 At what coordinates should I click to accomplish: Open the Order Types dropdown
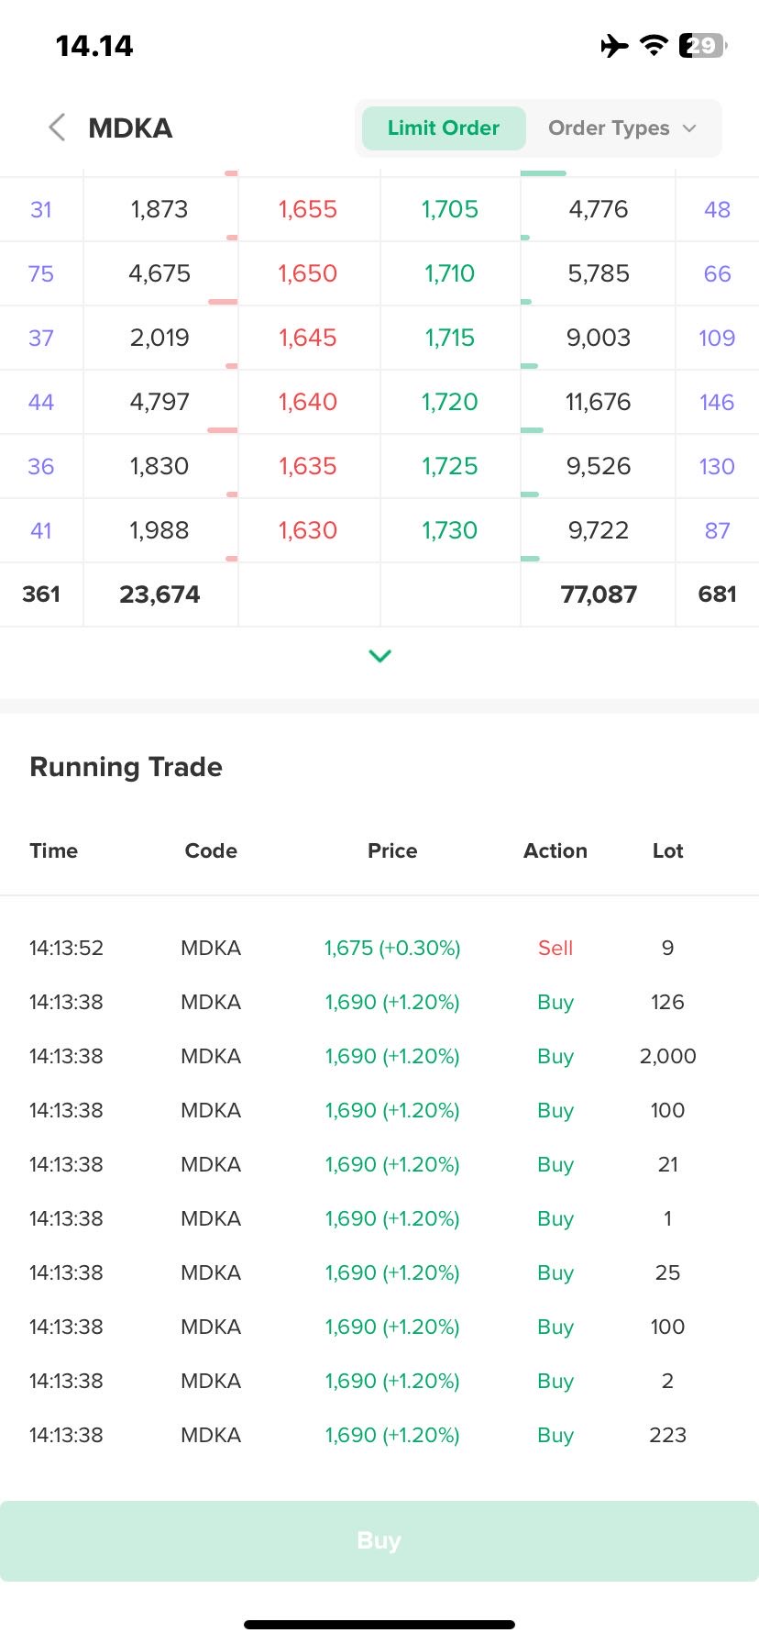[x=622, y=128]
